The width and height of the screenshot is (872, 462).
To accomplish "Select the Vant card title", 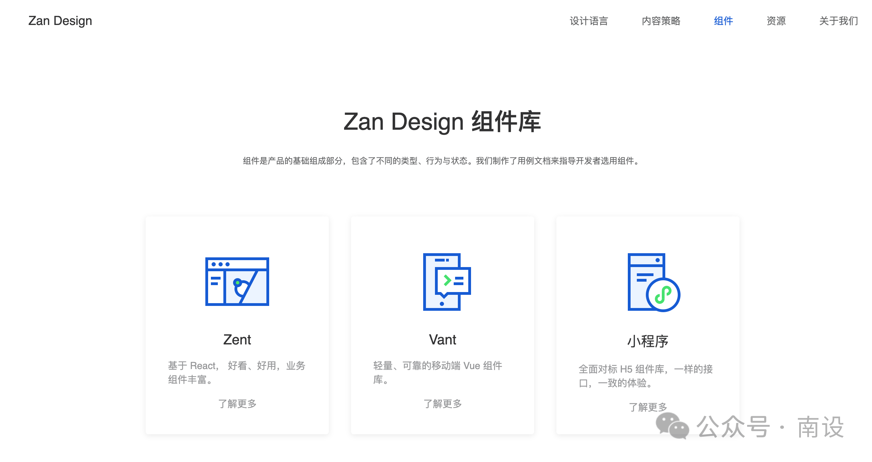I will pos(443,340).
